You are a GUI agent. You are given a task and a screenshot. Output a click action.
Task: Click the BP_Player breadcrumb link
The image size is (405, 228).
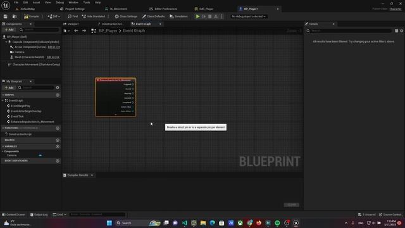108,31
